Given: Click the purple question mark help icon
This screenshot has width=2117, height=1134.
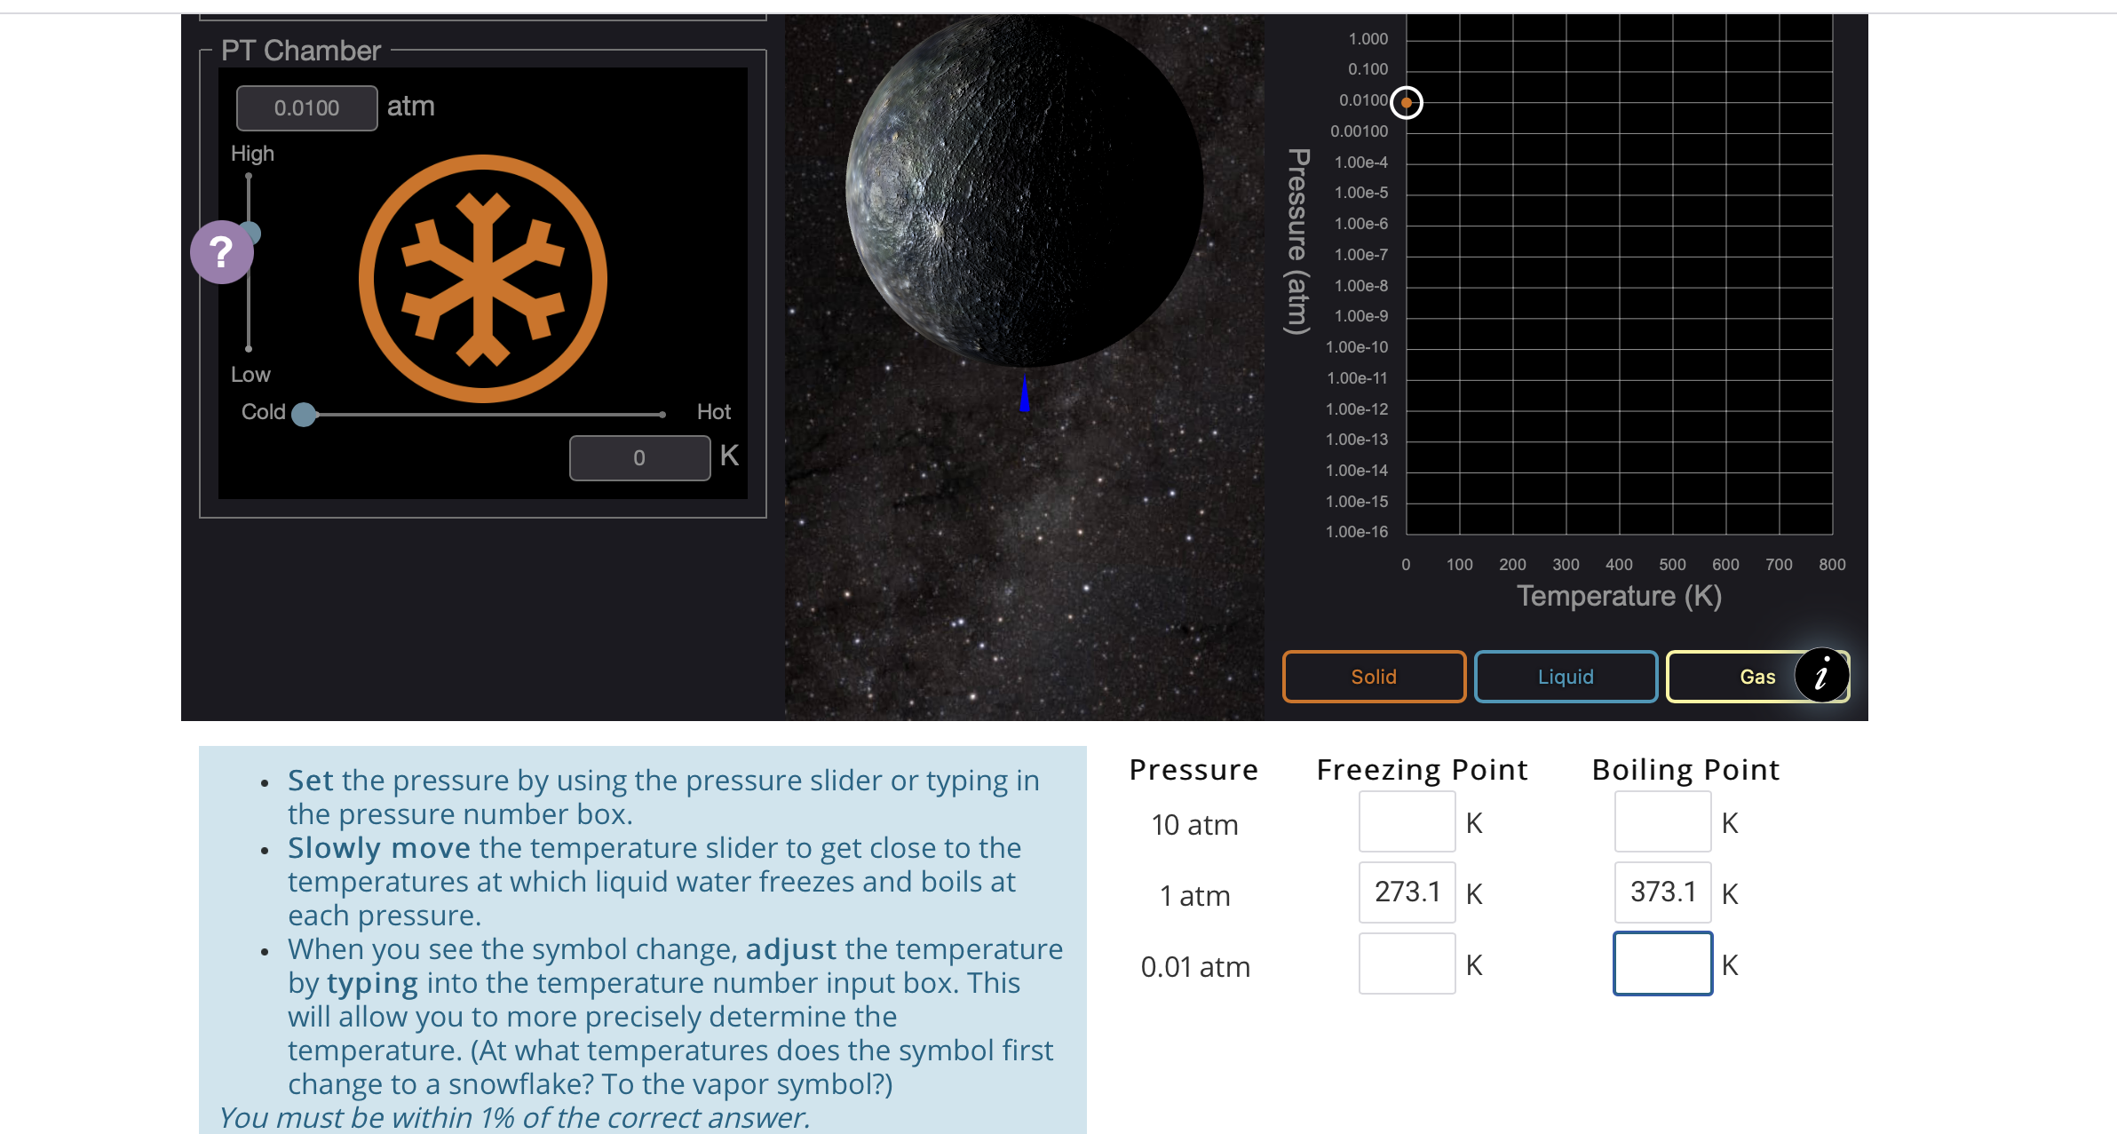Looking at the screenshot, I should click(x=221, y=252).
